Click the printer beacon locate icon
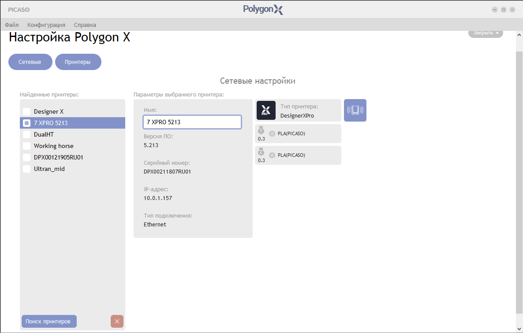The height and width of the screenshot is (333, 523). [355, 110]
